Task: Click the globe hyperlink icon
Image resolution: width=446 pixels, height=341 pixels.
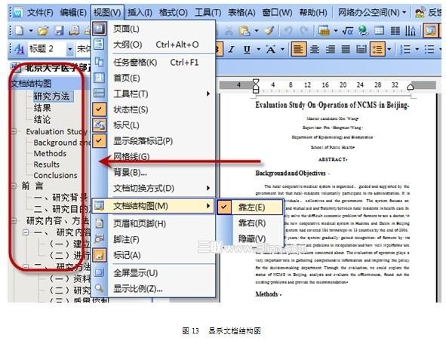Action: 363,31
